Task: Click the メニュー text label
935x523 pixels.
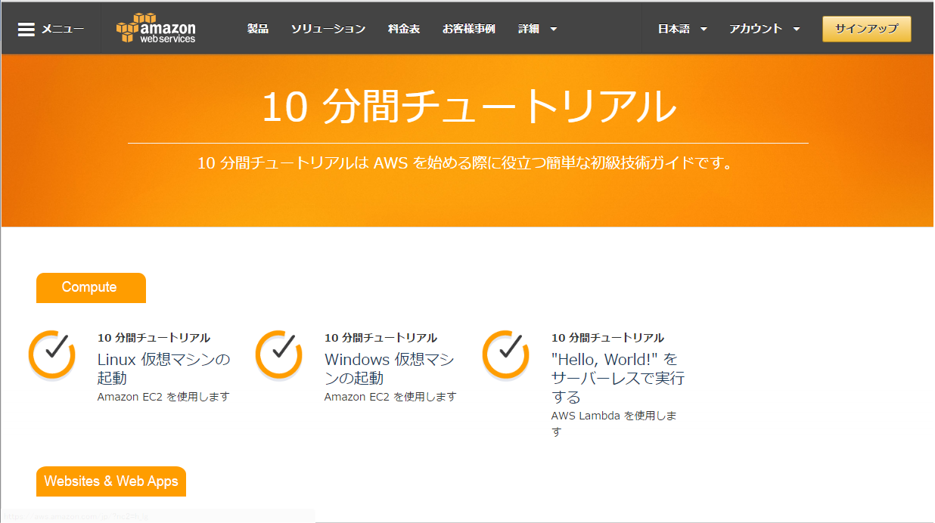Action: point(63,29)
